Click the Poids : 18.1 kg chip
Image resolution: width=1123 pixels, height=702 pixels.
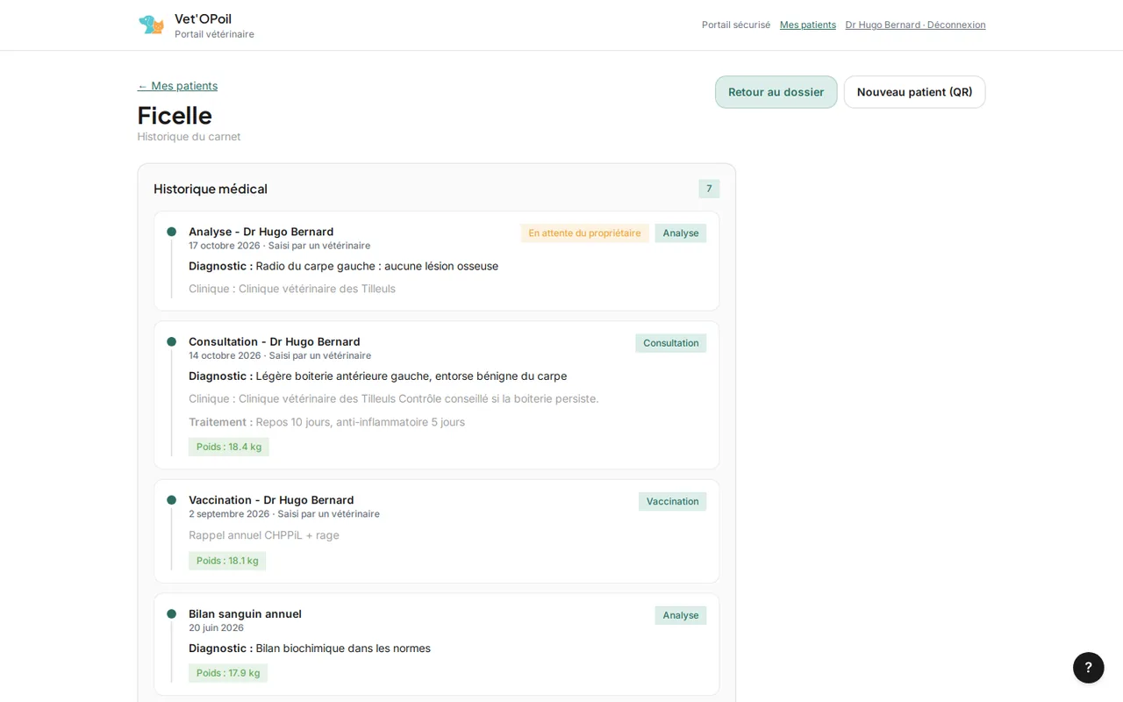coord(227,561)
